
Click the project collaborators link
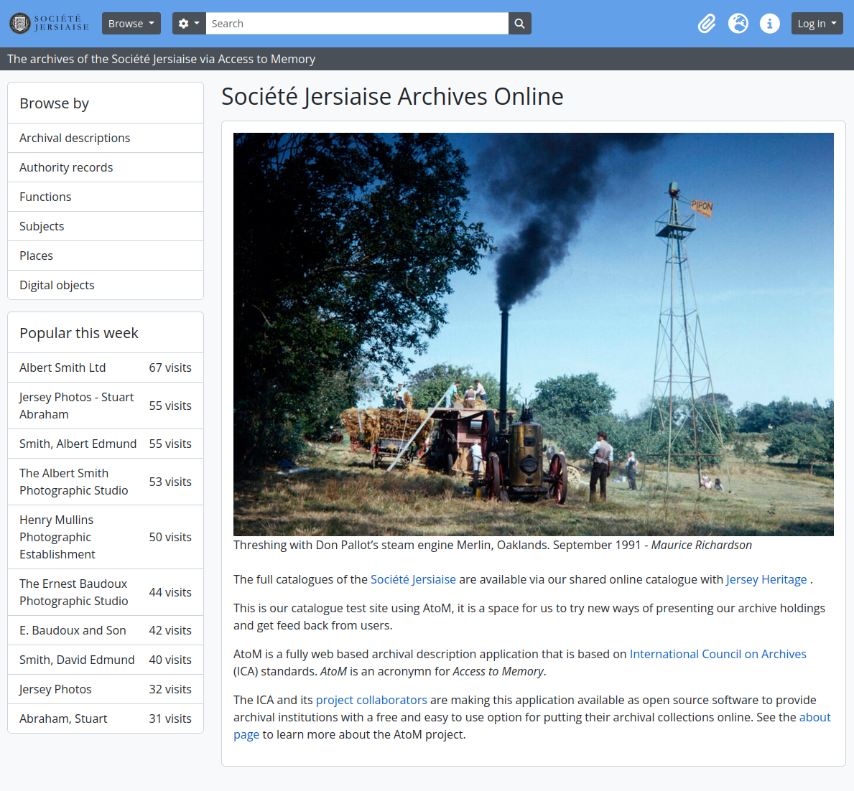pyautogui.click(x=371, y=700)
